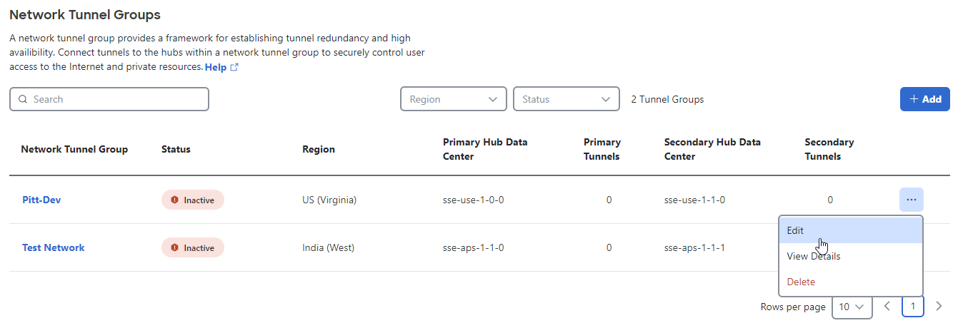Click the search magnifier icon
963x328 pixels.
click(x=23, y=99)
